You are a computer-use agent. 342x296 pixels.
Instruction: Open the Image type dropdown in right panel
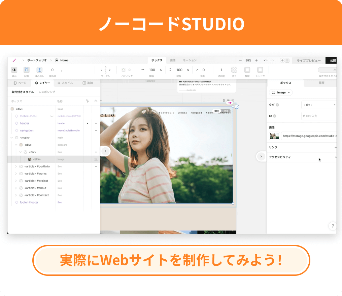[x=280, y=92]
